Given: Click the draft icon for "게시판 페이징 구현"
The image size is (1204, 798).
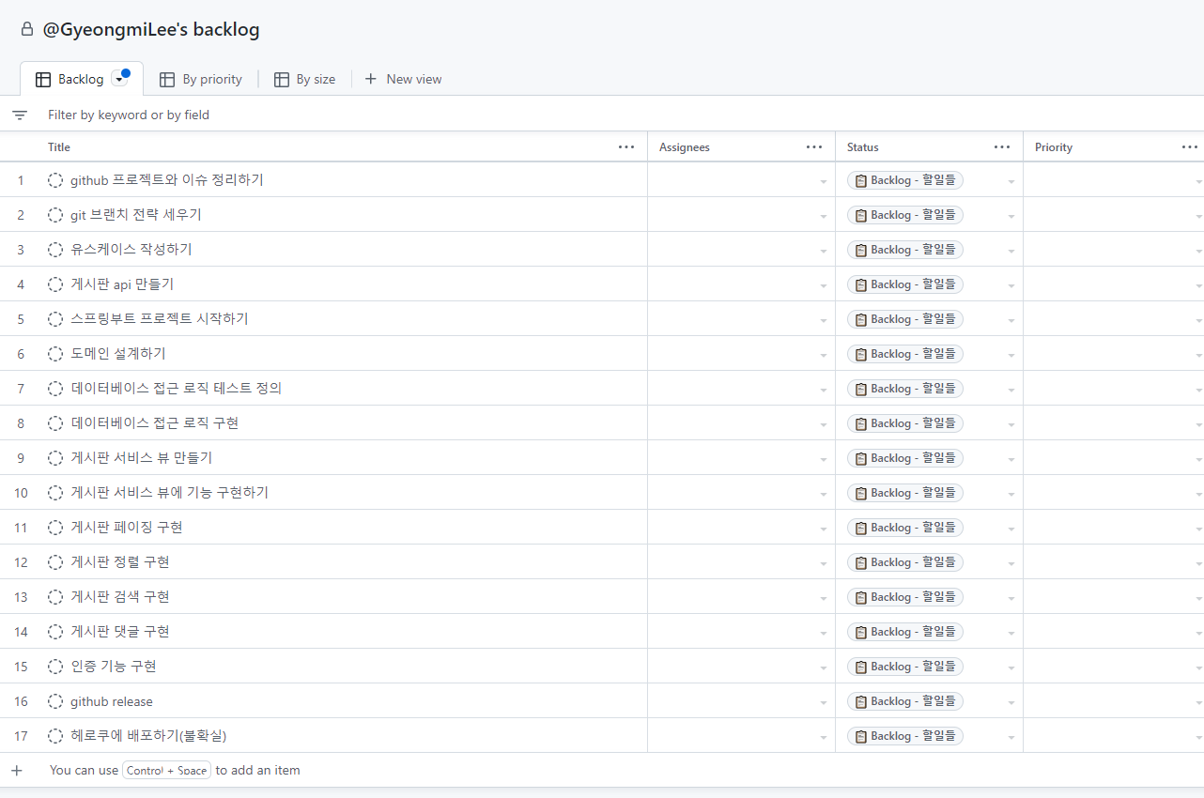Looking at the screenshot, I should [55, 528].
